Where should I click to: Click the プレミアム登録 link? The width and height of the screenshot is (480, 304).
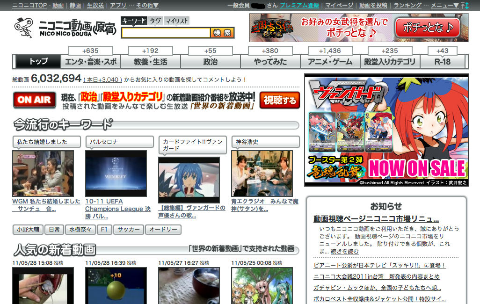pyautogui.click(x=299, y=5)
